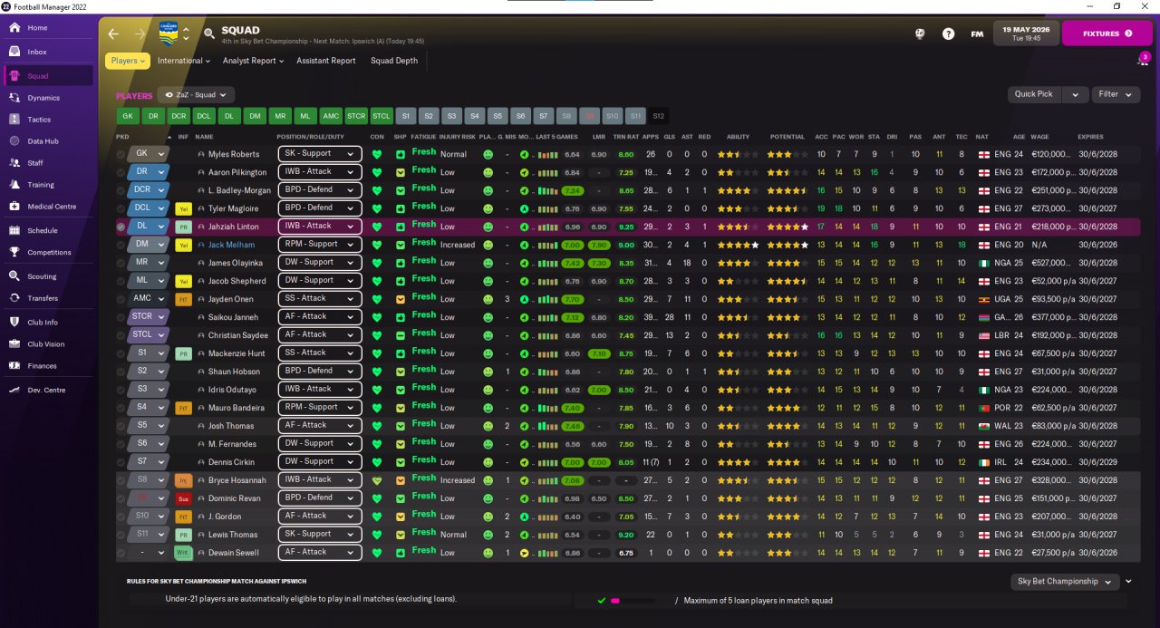Click the Quick Pick button
1160x628 pixels.
tap(1034, 94)
